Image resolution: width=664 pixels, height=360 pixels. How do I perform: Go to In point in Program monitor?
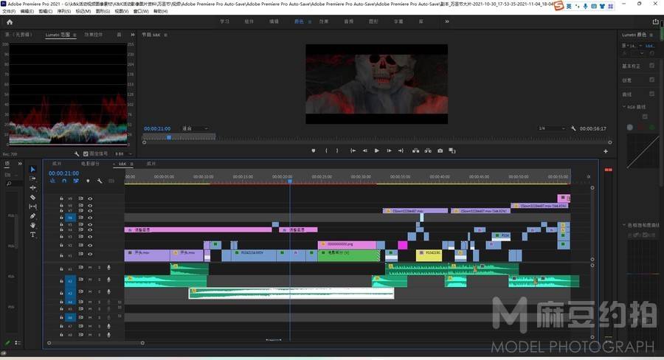tap(353, 150)
